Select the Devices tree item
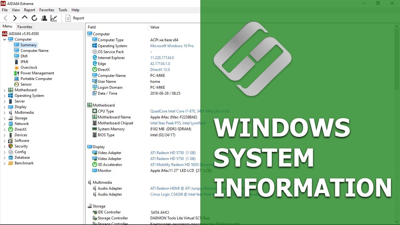 21,135
